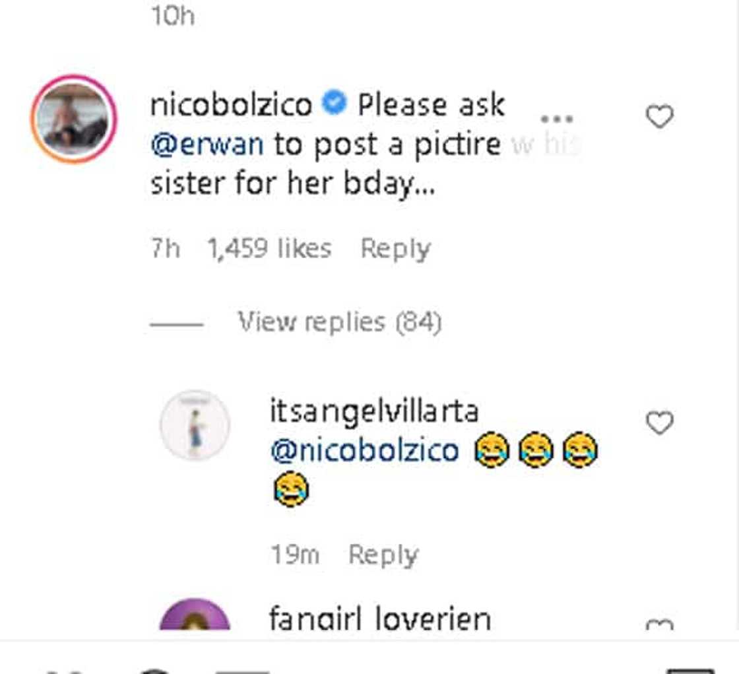Click the 7h timestamp on nicobolzico's comment
The height and width of the screenshot is (674, 739).
(165, 249)
